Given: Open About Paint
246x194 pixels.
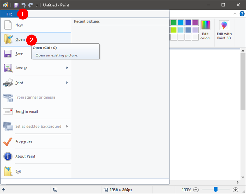Looking at the screenshot, I should click(x=36, y=156).
